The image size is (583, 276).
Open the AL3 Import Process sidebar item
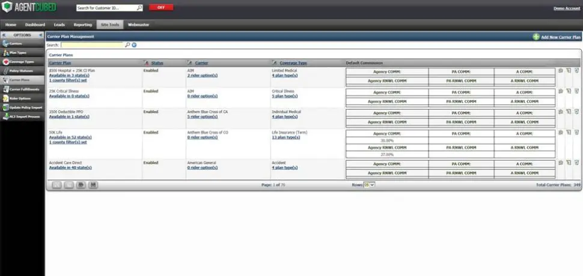click(22, 116)
